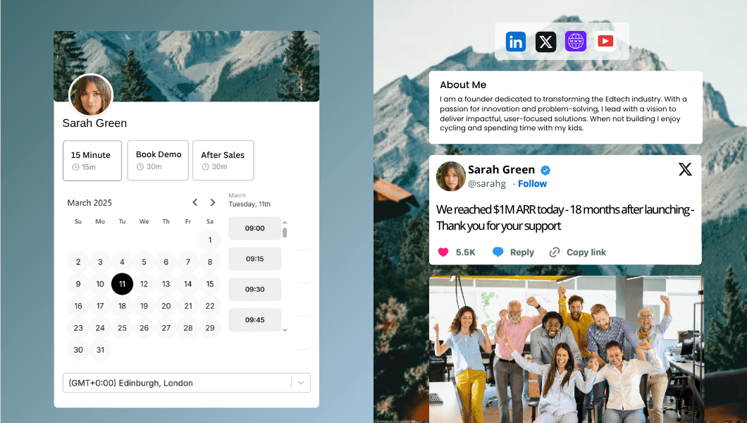This screenshot has width=747, height=423.
Task: Click the Follow button on the tweet
Action: [532, 183]
